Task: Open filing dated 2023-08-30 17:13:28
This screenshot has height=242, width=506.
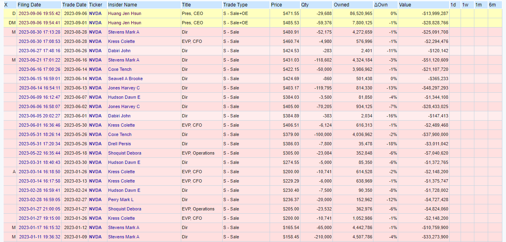Action: pos(39,32)
